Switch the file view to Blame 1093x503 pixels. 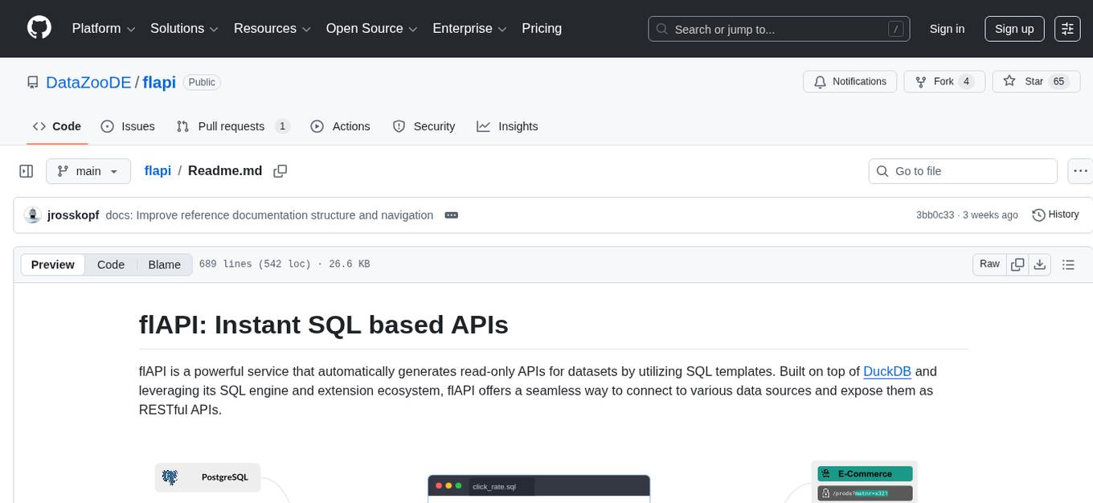pos(164,264)
